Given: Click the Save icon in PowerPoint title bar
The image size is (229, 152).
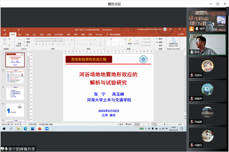Looking at the screenshot, I should click(x=5, y=30).
